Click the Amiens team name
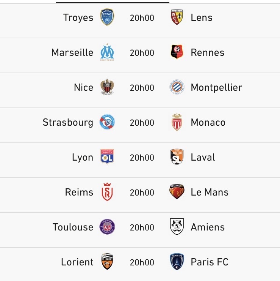Screen dimensions: 280x281 [208, 227]
